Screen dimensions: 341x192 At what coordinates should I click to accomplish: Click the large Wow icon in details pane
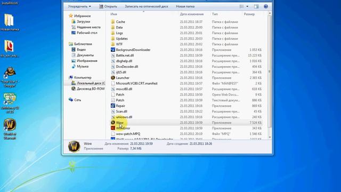click(x=74, y=146)
